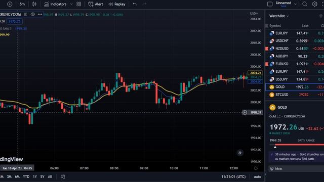Open the Watchlist dropdown
This screenshot has height=182, width=324.
[x=279, y=16]
